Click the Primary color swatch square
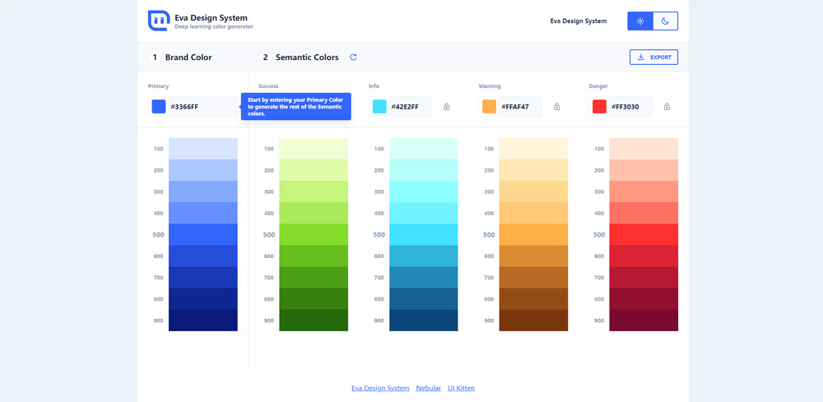The width and height of the screenshot is (823, 402). [159, 106]
